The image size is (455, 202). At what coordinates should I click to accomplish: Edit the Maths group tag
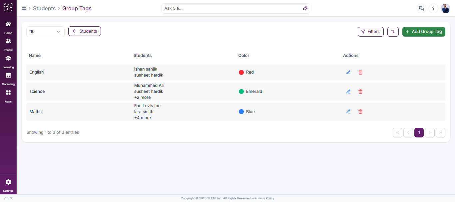coord(348,111)
